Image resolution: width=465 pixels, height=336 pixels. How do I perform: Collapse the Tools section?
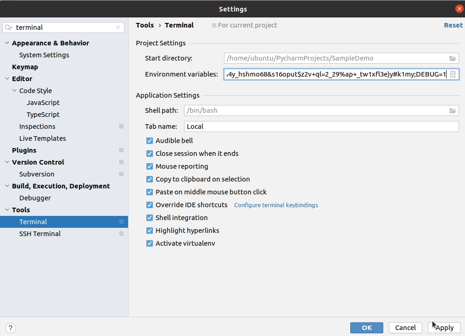click(x=6, y=209)
